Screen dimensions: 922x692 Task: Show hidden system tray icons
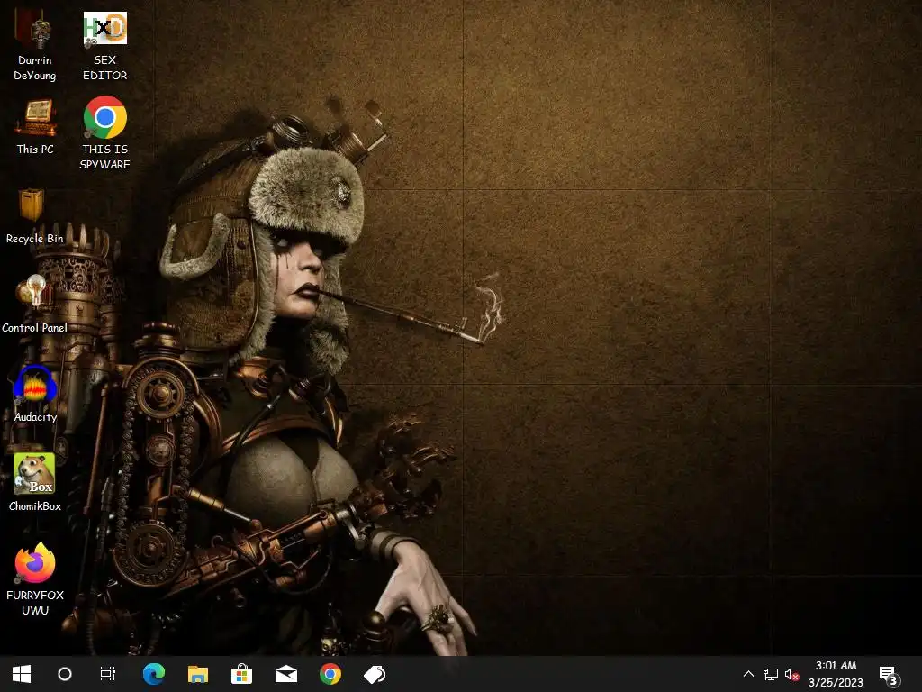pos(748,674)
